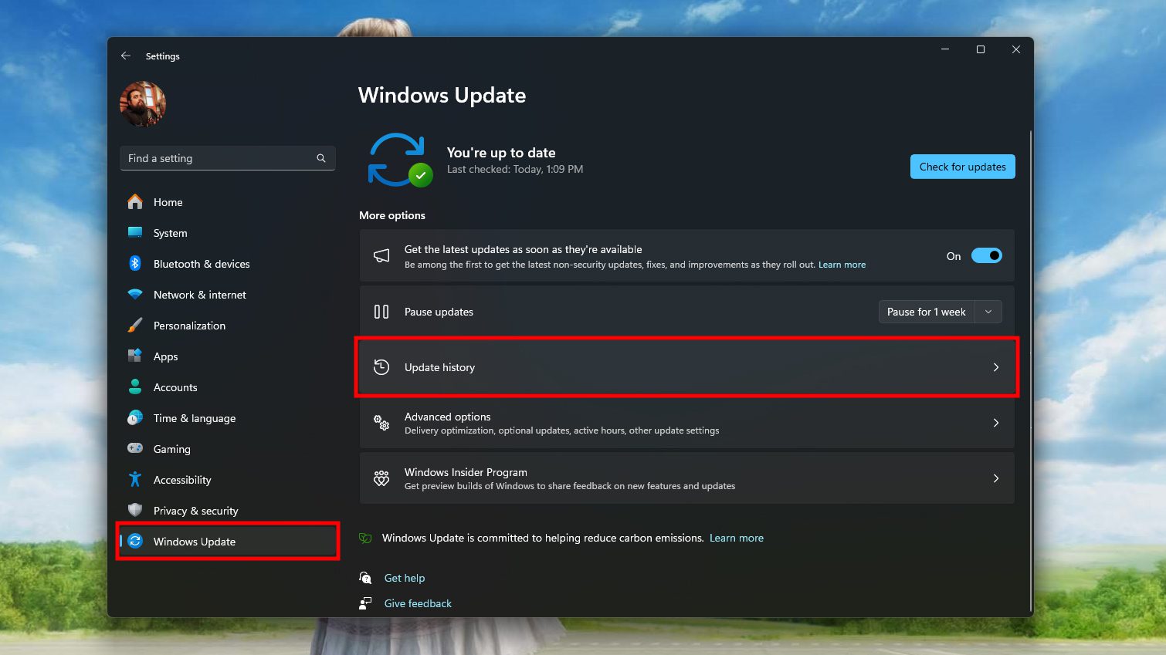The image size is (1166, 655).
Task: Click the back arrow in title bar
Action: point(126,56)
